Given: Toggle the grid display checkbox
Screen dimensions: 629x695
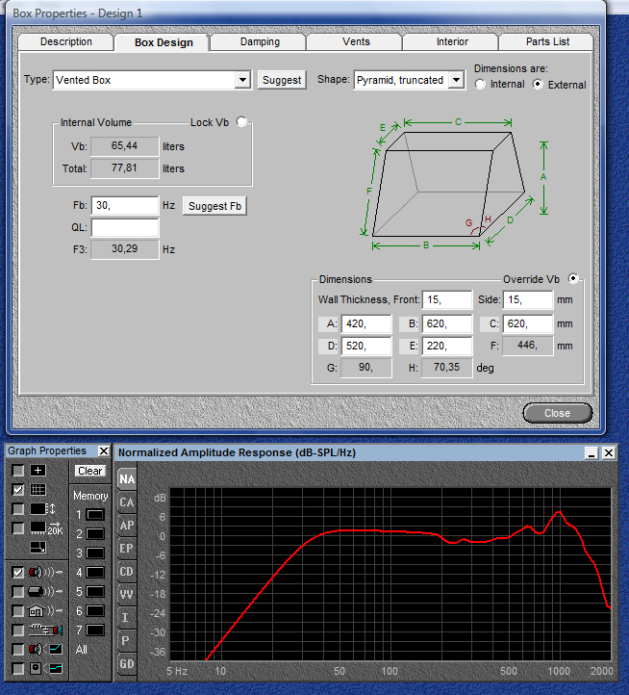Looking at the screenshot, I should pos(18,490).
